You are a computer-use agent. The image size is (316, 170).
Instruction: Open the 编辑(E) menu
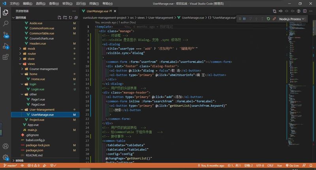coord(27,4)
